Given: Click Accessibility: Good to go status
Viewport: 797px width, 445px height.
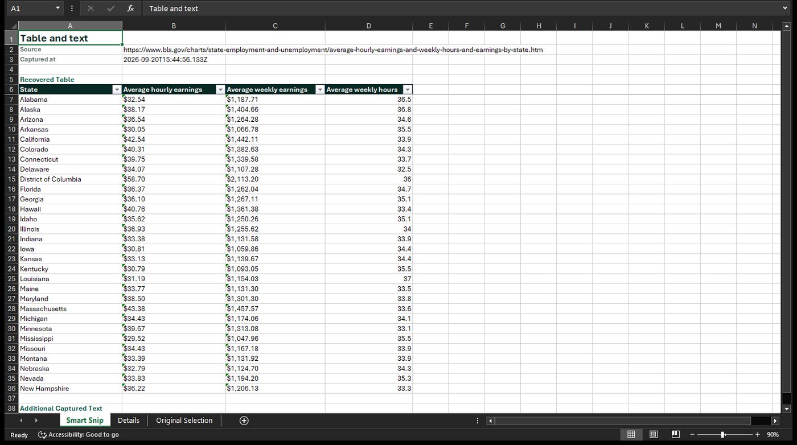Looking at the screenshot, I should pos(79,435).
